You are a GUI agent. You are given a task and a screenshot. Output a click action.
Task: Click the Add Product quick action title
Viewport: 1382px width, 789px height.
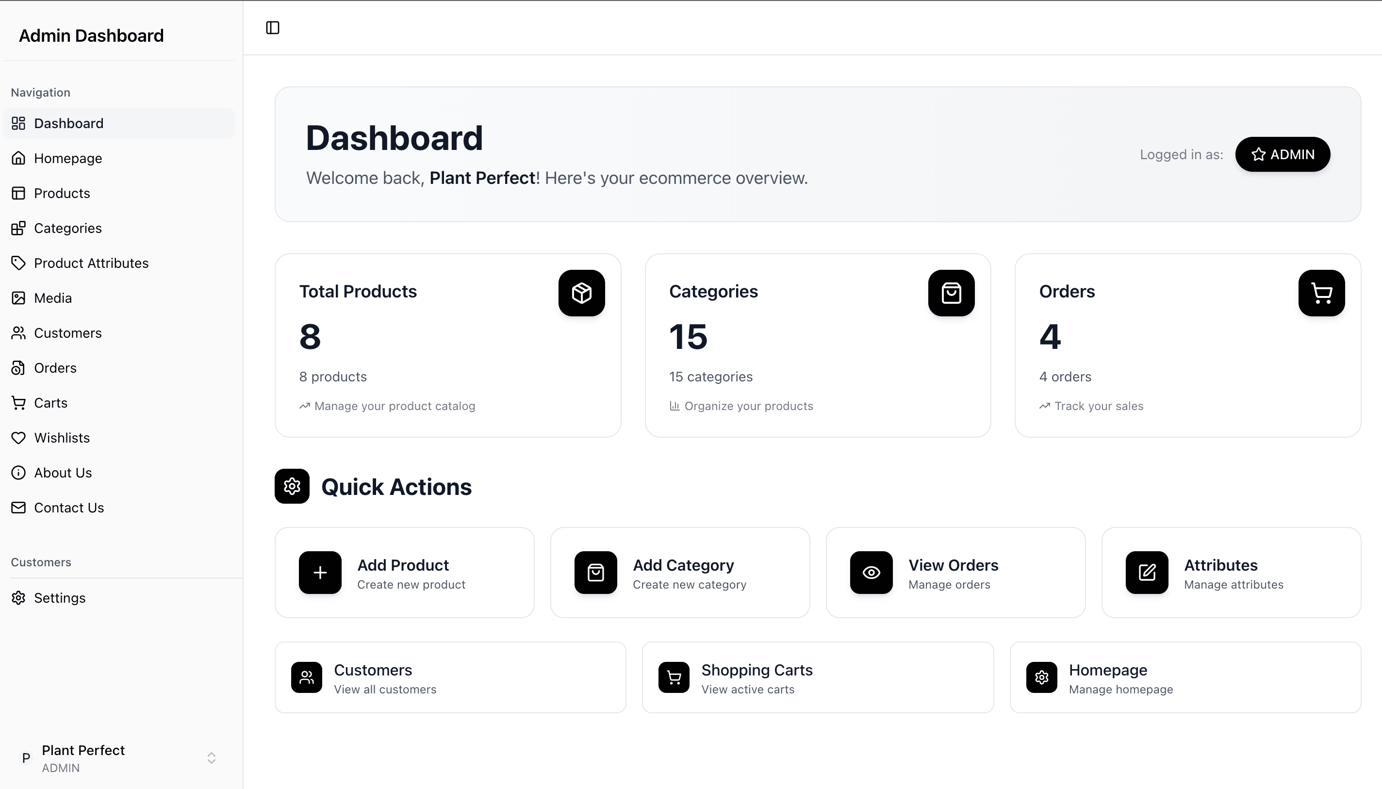(x=403, y=565)
